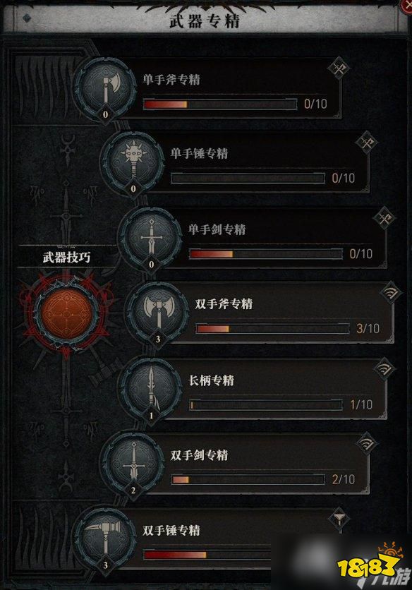The width and height of the screenshot is (412, 590).
Task: Select the 双手斧专精 double axe icon
Action: coord(157,314)
